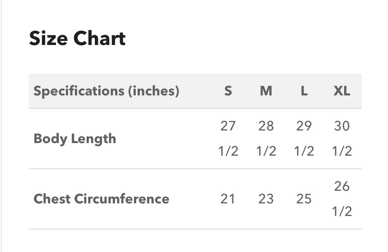The height and width of the screenshot is (252, 388).
Task: Select the Body Length row label
Action: tap(75, 139)
